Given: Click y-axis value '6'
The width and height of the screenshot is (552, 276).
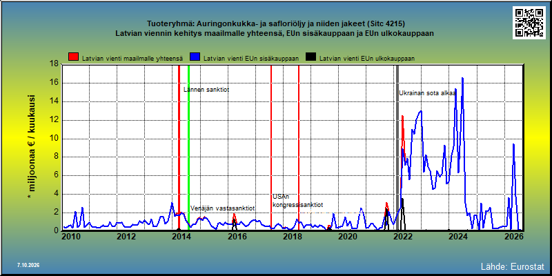Looking at the screenshot, I should [x=56, y=175].
